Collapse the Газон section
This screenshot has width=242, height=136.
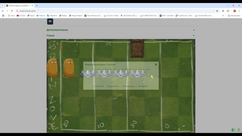[194, 36]
